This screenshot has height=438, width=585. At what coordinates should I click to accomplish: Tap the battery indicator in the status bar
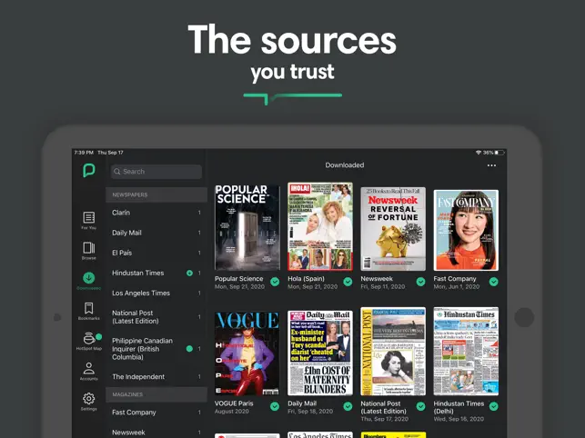tap(499, 153)
